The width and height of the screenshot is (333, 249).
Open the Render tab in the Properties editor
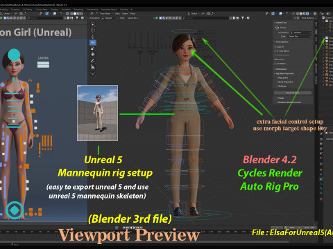(321, 139)
